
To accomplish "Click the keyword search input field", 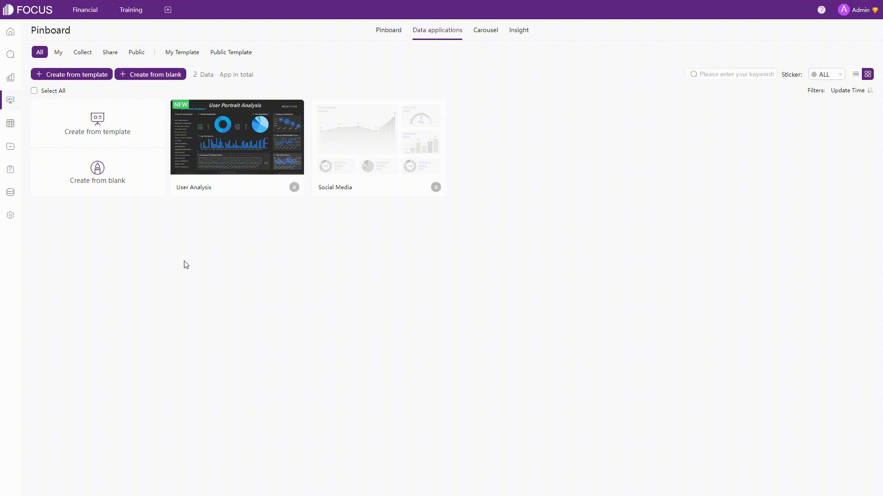I will click(737, 74).
